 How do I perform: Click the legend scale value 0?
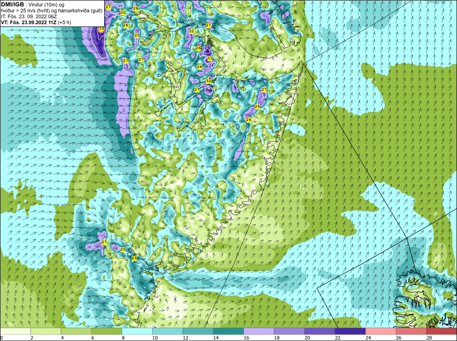[1, 338]
